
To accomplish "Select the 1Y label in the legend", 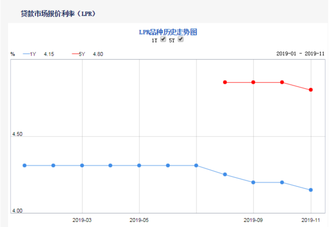I will pos(32,53).
